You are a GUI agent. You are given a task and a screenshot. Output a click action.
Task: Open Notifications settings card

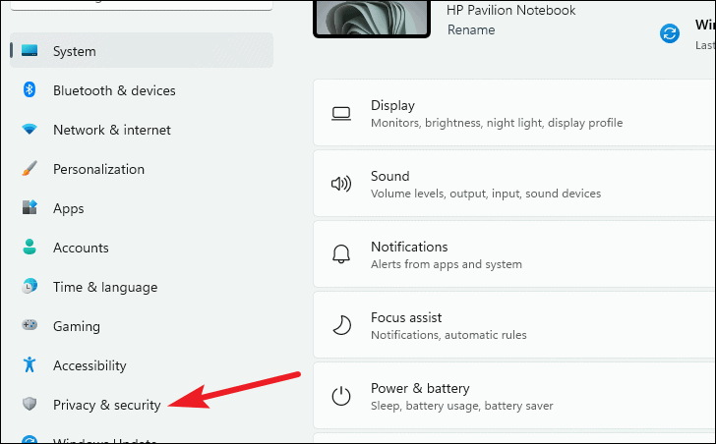click(x=514, y=253)
